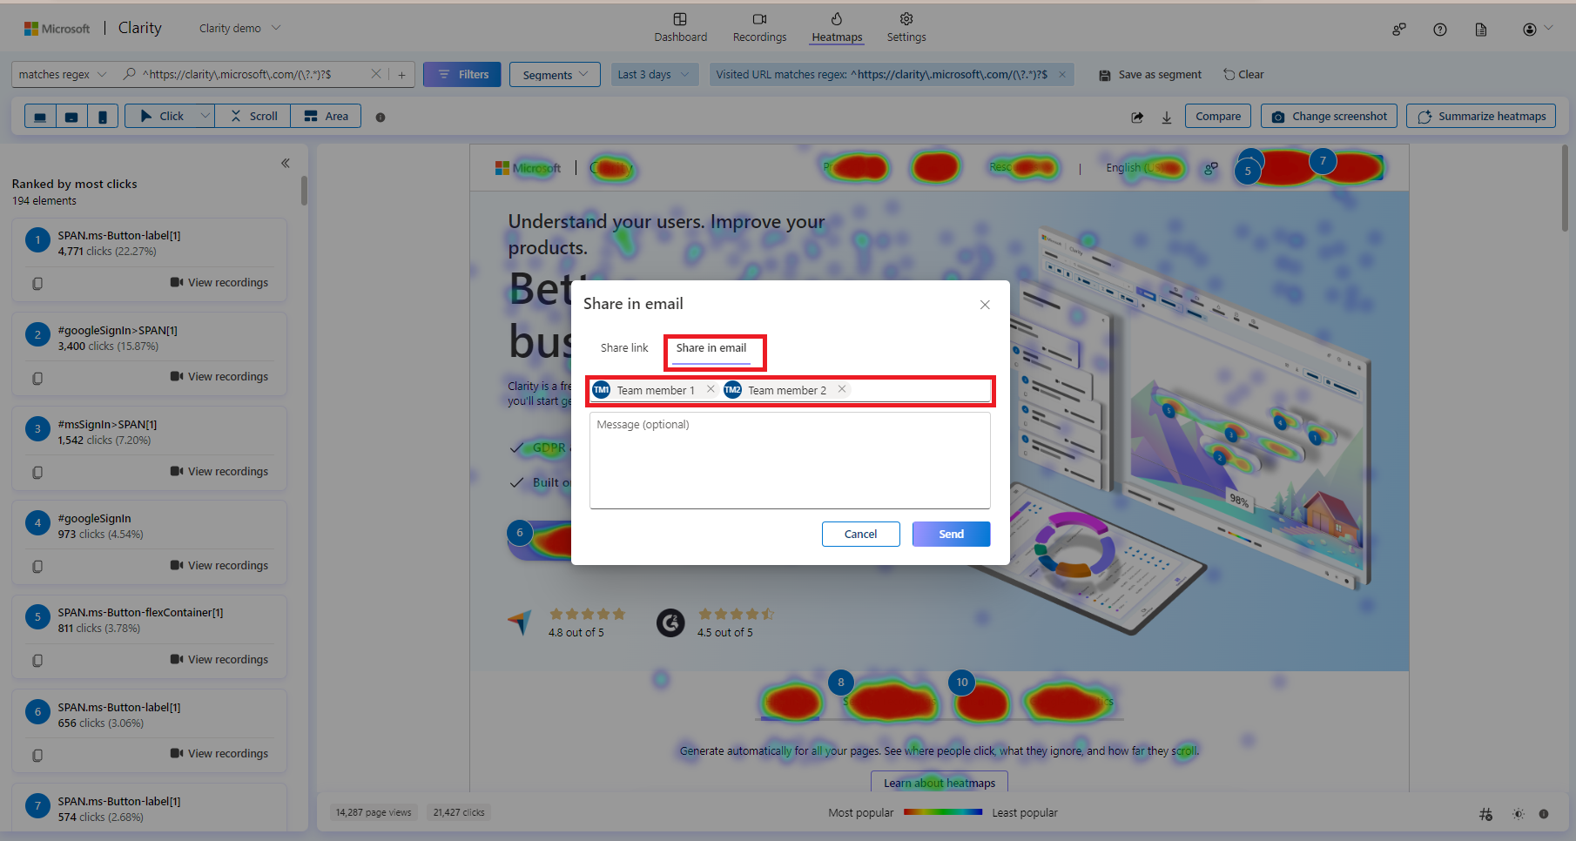Remove Team member 2 from recipients
This screenshot has width=1576, height=841.
point(842,389)
